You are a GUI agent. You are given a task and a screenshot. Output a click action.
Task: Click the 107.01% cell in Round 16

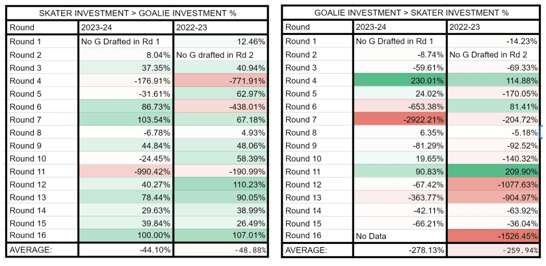pyautogui.click(x=220, y=236)
